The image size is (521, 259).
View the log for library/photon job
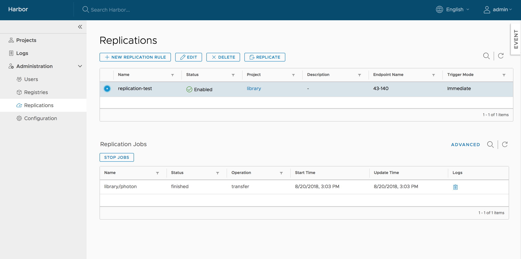(455, 187)
